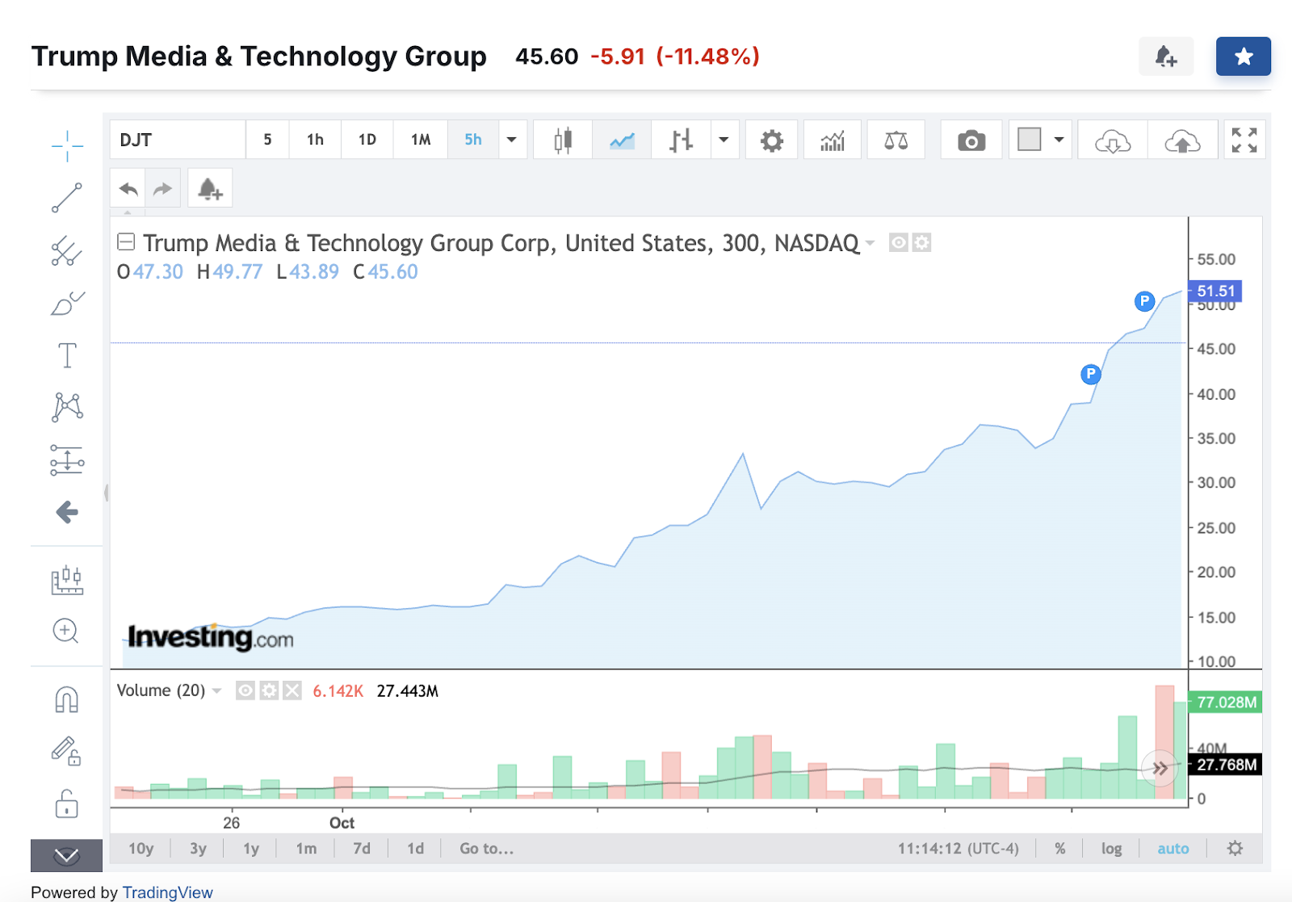Select the brush drawing tool
The width and height of the screenshot is (1292, 902).
67,304
